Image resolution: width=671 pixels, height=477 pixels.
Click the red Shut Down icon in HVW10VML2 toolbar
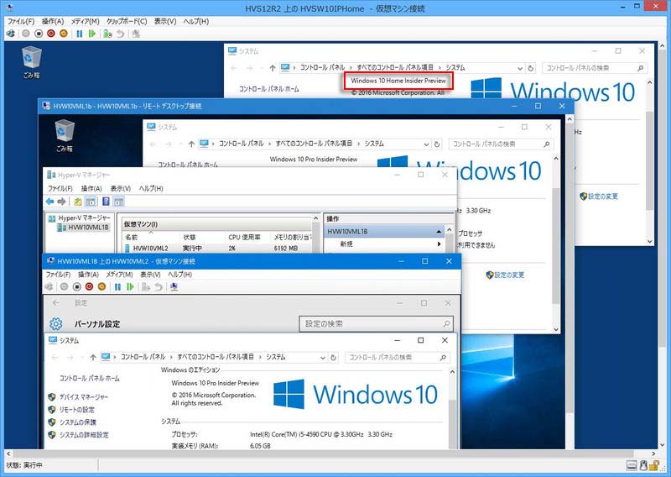click(x=89, y=286)
